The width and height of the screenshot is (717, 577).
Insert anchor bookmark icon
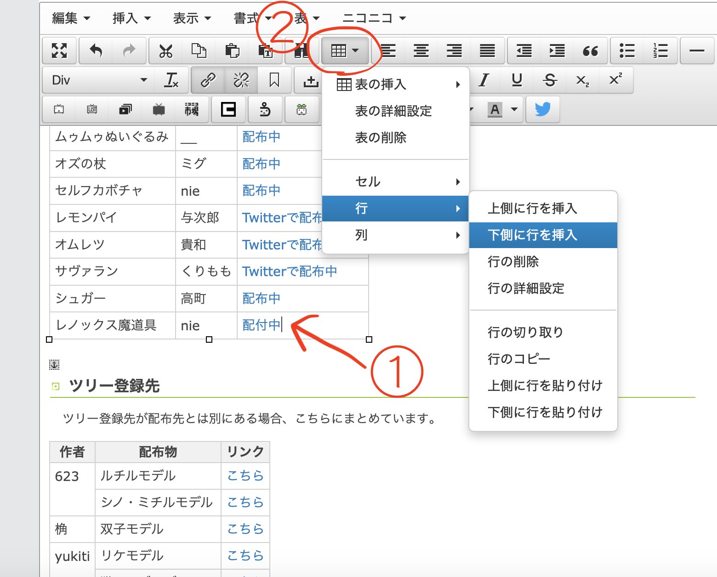point(274,80)
